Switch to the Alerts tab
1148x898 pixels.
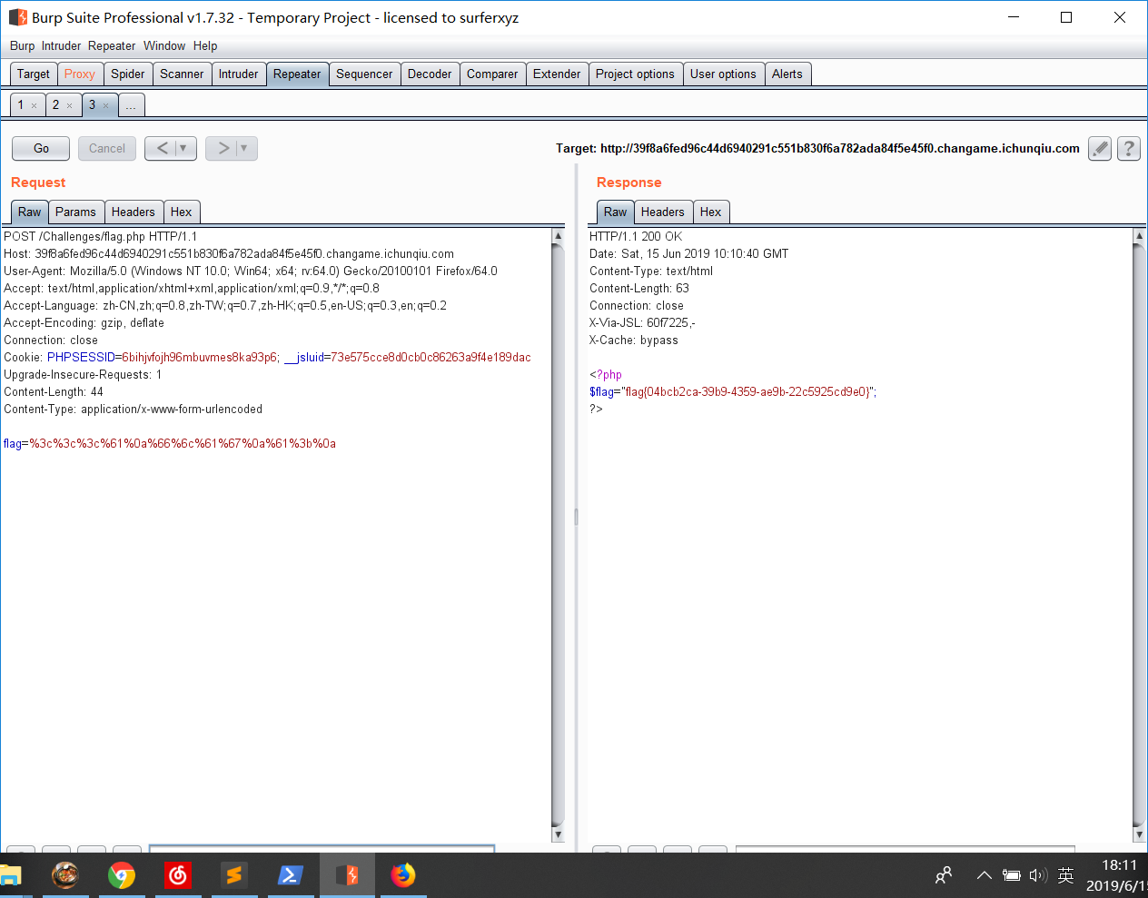pyautogui.click(x=787, y=74)
